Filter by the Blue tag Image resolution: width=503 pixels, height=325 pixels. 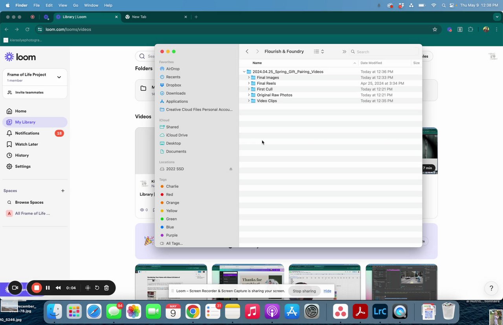(170, 227)
